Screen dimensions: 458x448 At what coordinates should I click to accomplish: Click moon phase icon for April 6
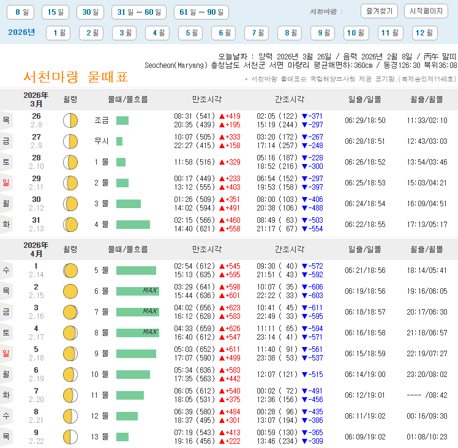click(x=70, y=375)
